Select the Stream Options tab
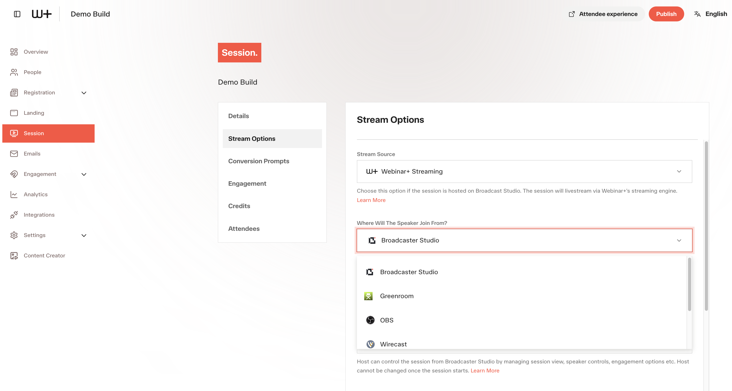 pyautogui.click(x=272, y=139)
